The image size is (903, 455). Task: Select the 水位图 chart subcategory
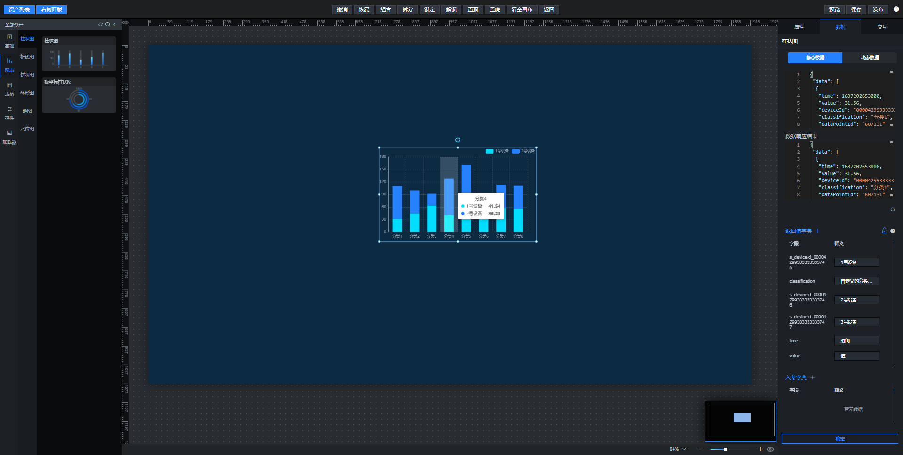27,129
